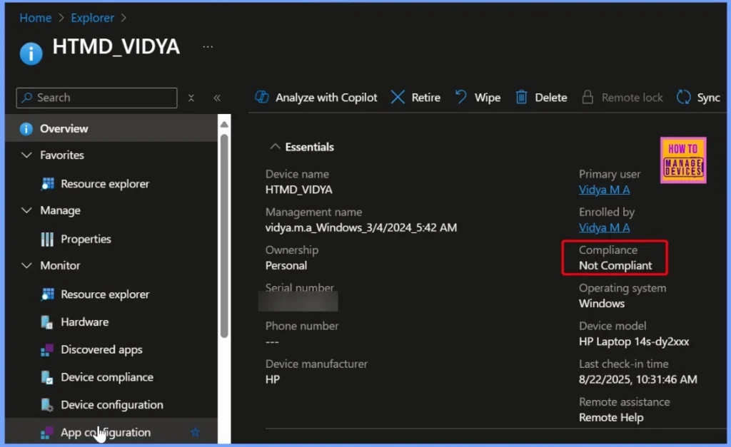Click the sidebar scrollbar up arrow
Screen dimensions: 731x447
(224, 124)
